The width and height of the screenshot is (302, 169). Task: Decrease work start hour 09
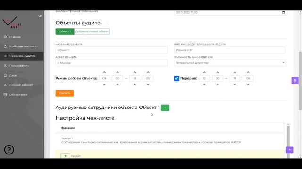pyautogui.click(x=104, y=84)
